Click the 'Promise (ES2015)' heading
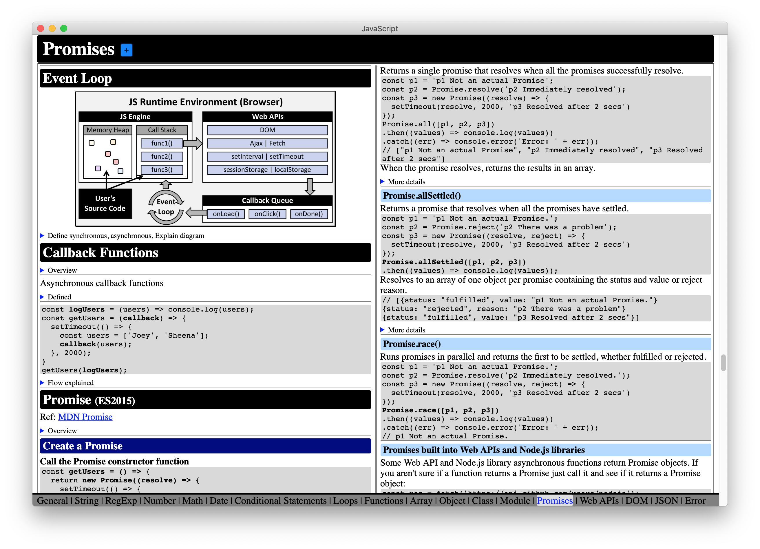 click(205, 400)
